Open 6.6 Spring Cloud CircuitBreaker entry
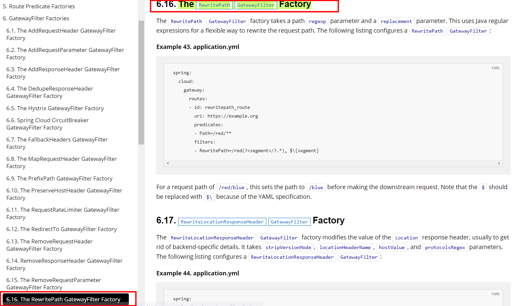This screenshot has width=527, height=306. point(48,124)
